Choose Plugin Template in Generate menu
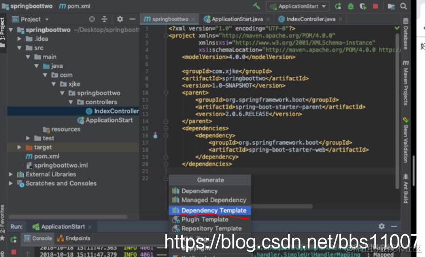This screenshot has width=425, height=257. pos(210,220)
